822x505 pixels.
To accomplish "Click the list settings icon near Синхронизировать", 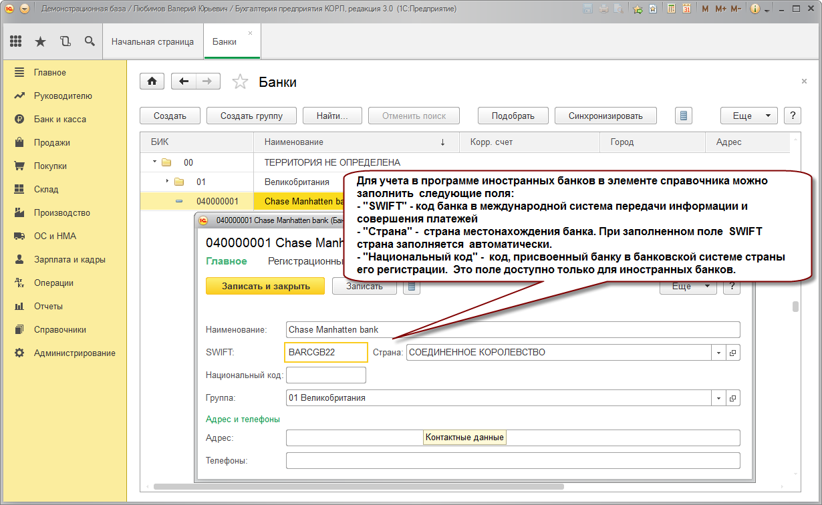I will (x=683, y=116).
